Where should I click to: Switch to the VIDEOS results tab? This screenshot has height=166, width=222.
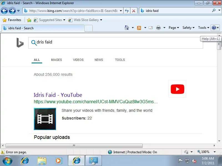pyautogui.click(x=78, y=60)
